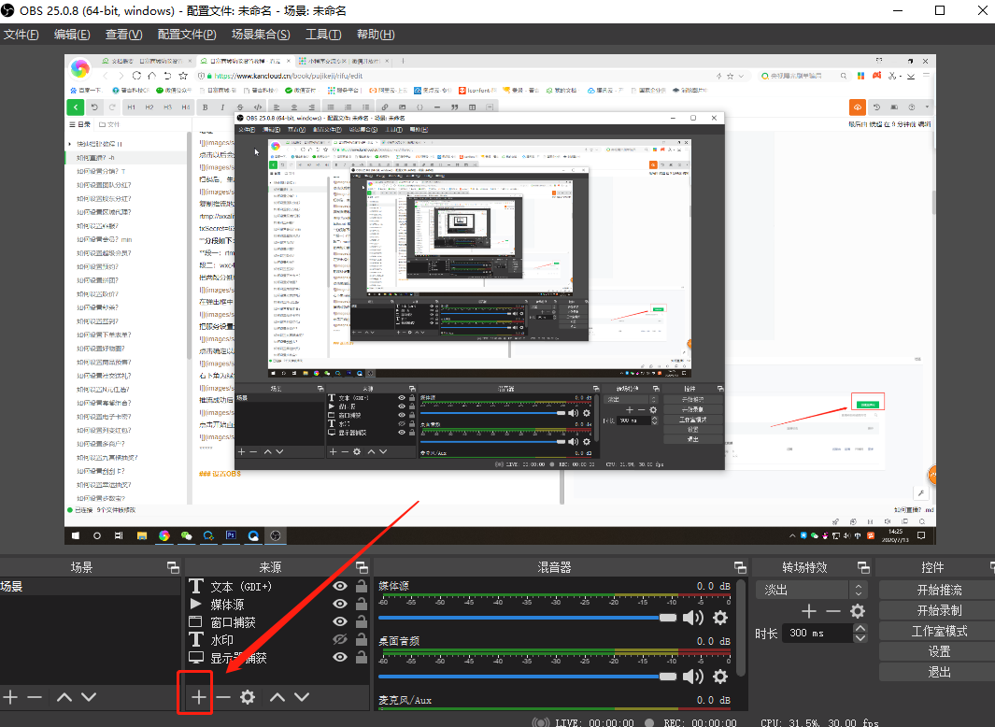The image size is (995, 727).
Task: Add a new scene with plus icon
Action: pyautogui.click(x=10, y=696)
